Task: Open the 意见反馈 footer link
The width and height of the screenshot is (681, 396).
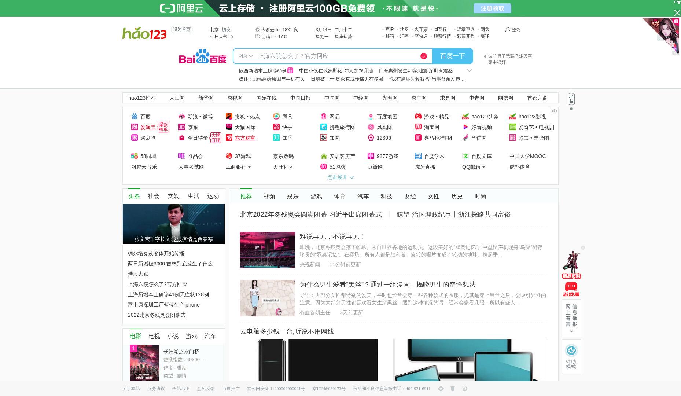Action: point(206,389)
